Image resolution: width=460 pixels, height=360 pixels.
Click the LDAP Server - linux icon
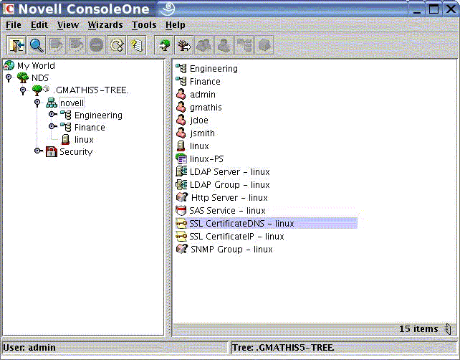pos(181,172)
